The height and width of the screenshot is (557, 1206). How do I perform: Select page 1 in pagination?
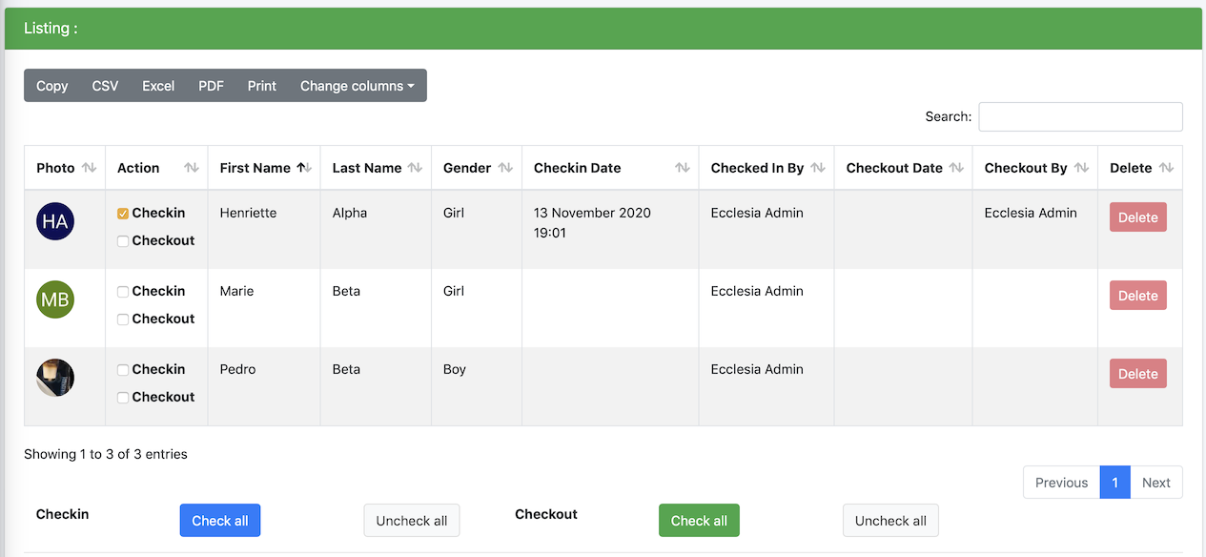point(1114,483)
